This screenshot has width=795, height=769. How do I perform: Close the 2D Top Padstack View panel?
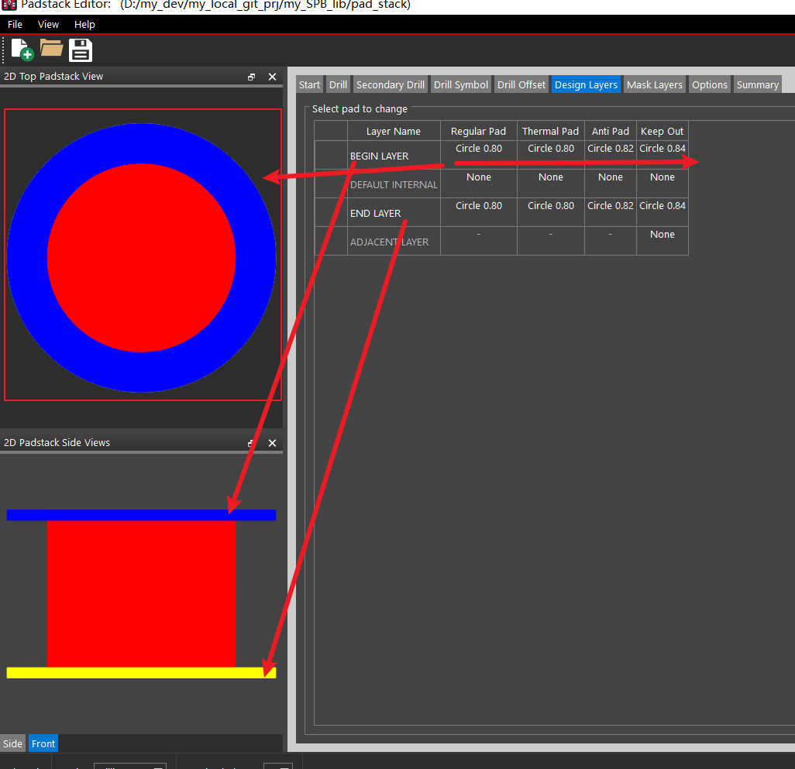[x=272, y=77]
